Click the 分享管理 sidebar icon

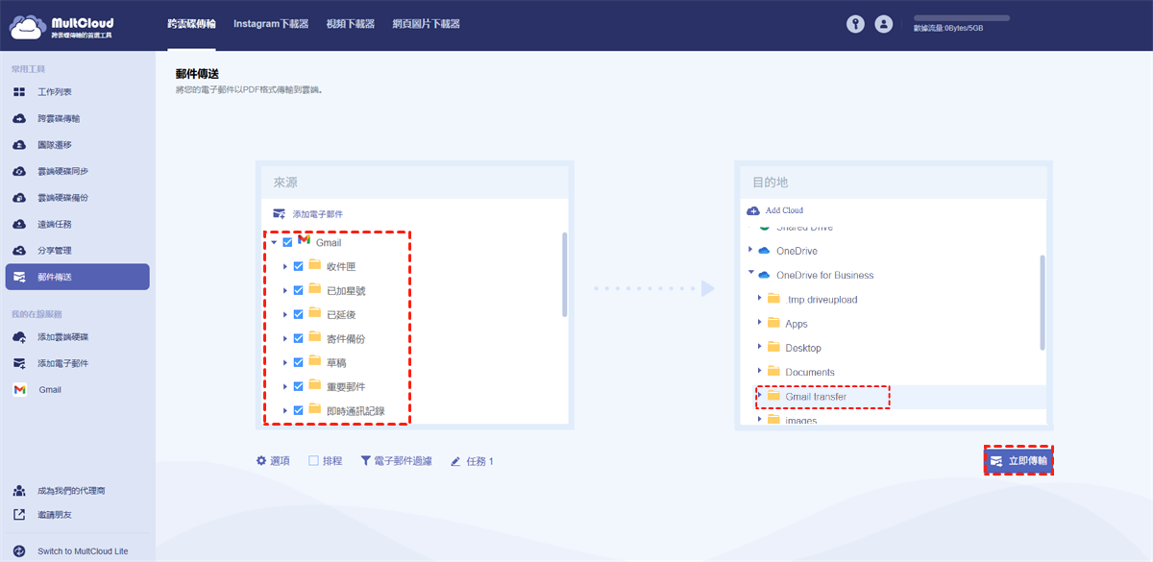tap(19, 251)
